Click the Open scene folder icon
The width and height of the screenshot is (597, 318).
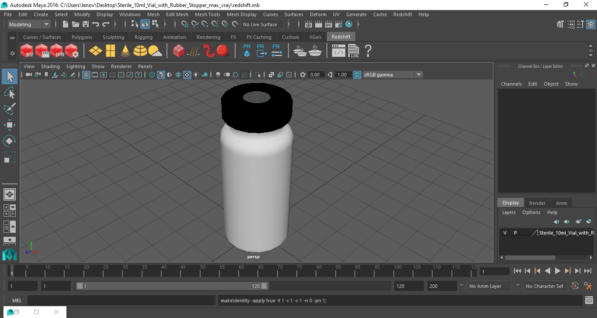pos(76,24)
